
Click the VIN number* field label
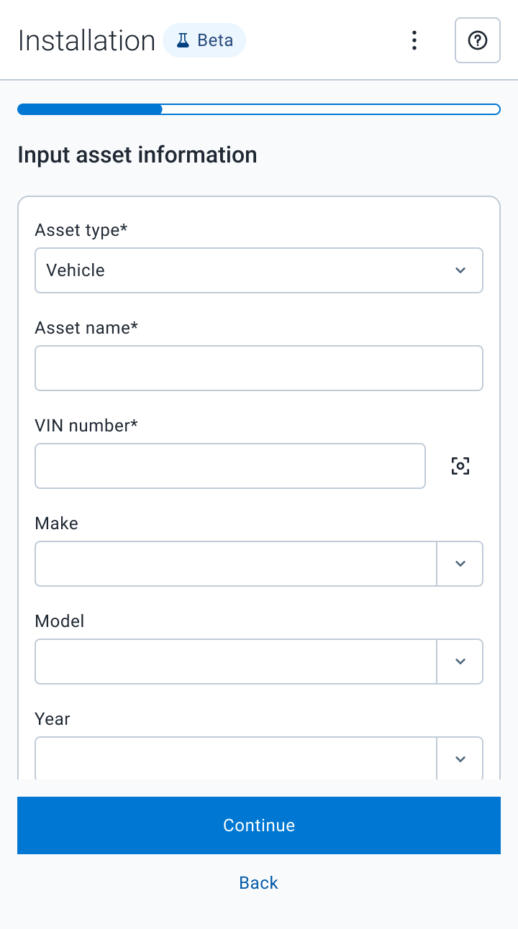point(86,426)
